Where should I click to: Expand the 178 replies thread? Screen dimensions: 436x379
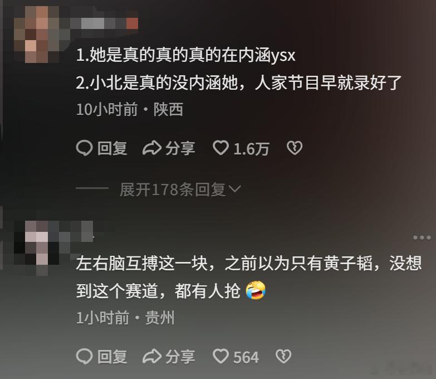[x=180, y=189]
